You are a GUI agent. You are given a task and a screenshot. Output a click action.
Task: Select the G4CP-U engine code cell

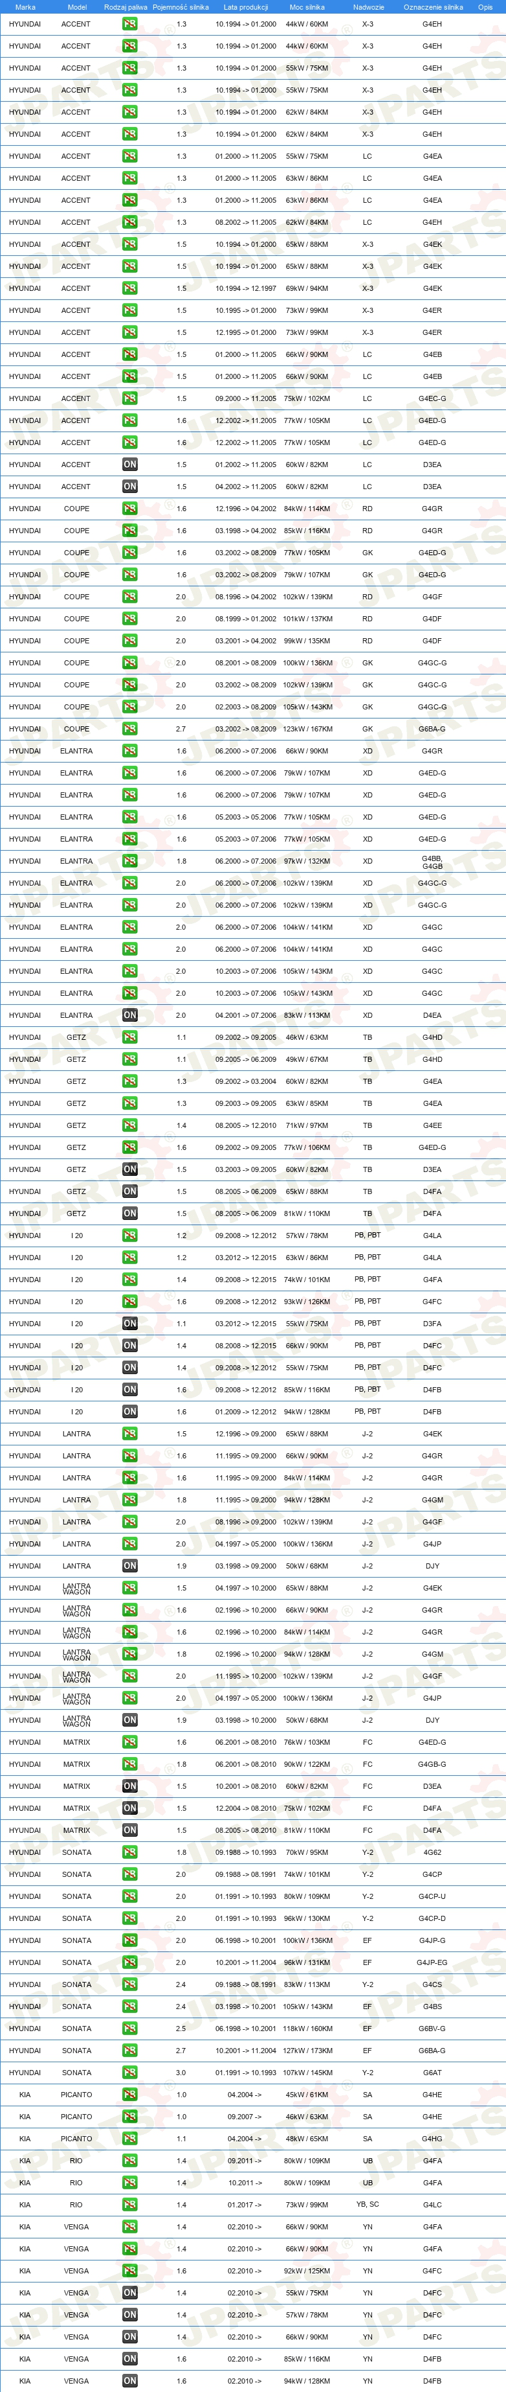click(x=432, y=1896)
